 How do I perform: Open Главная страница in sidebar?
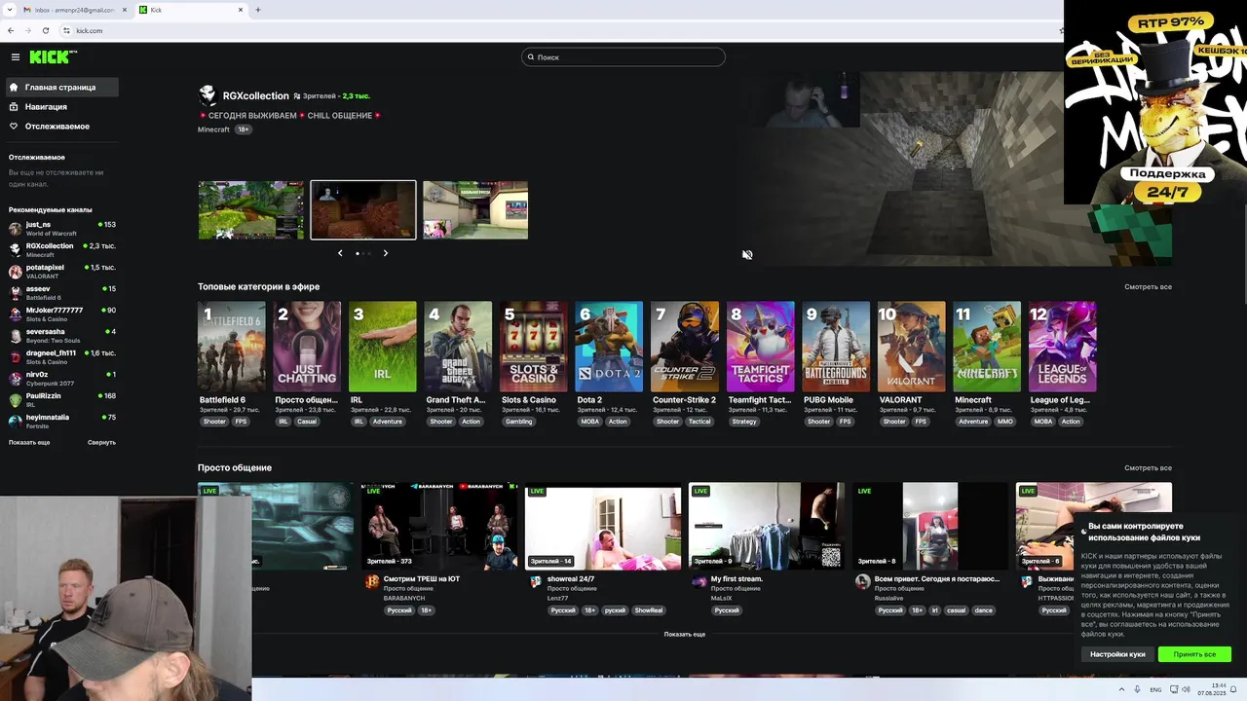tap(62, 88)
